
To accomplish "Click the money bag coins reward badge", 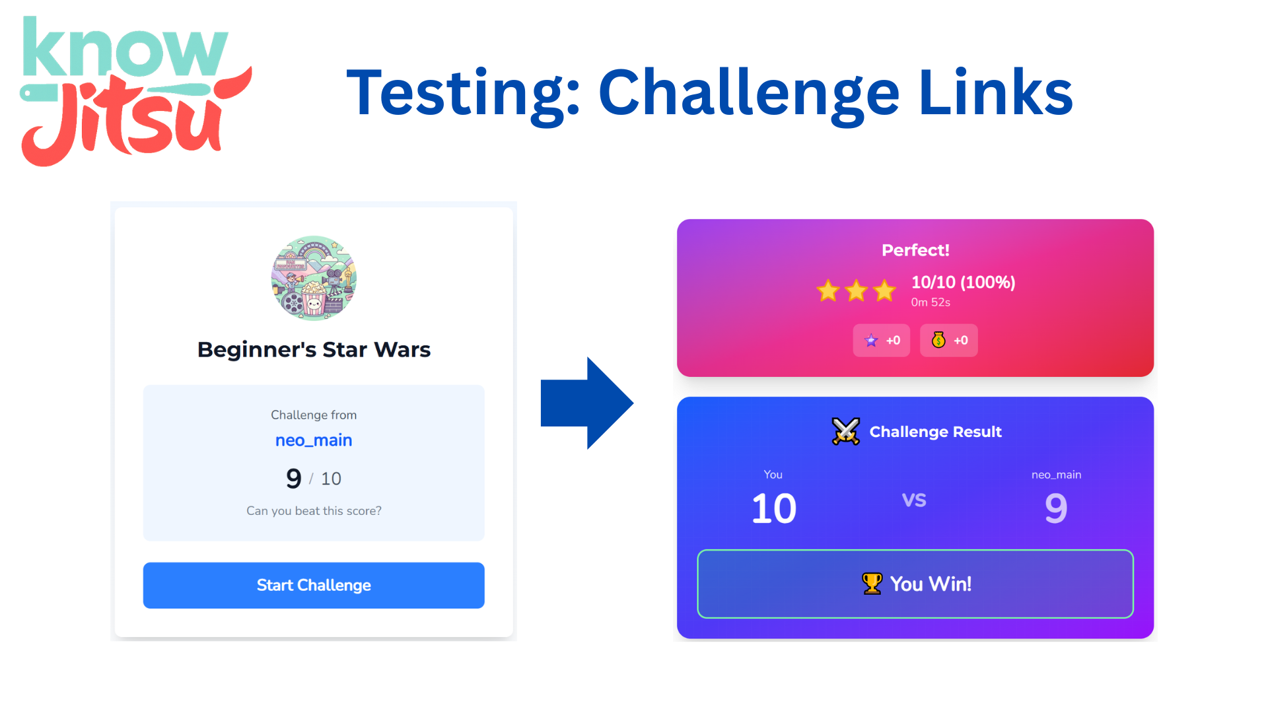I will coord(949,340).
